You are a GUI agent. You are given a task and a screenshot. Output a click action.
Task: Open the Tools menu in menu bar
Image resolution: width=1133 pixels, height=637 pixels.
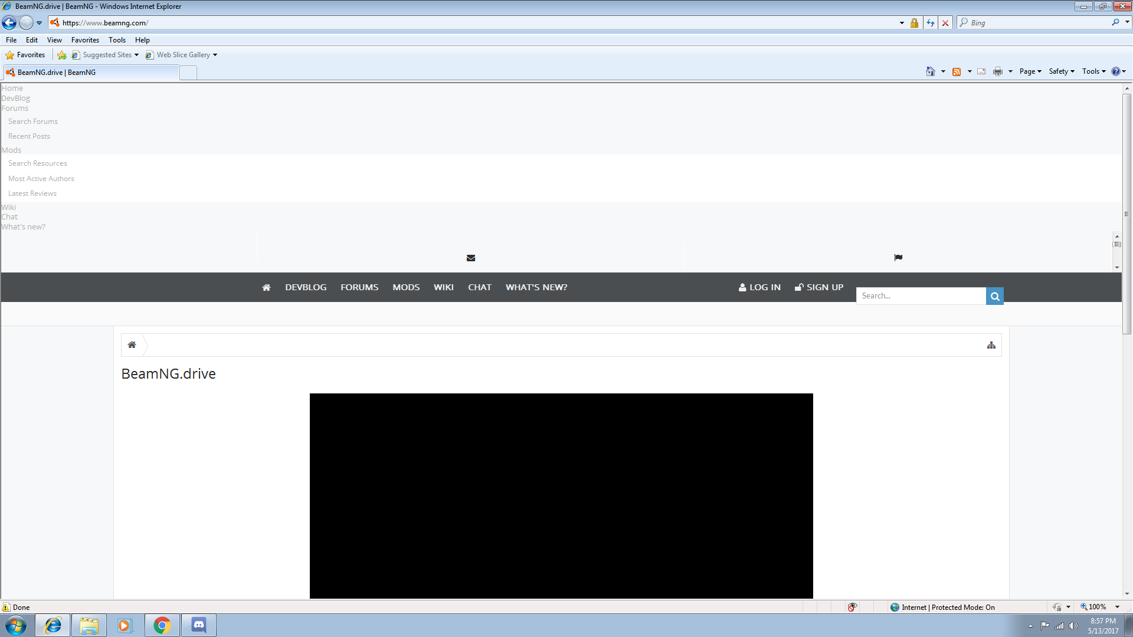coord(117,40)
